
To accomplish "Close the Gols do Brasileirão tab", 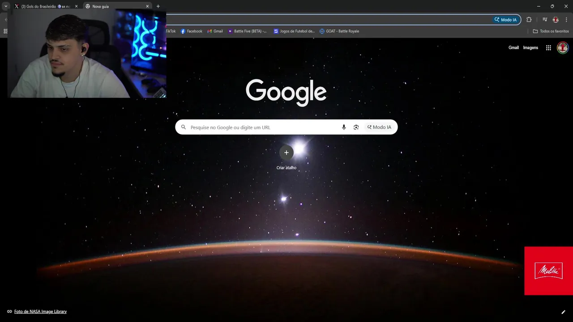I will tap(76, 6).
